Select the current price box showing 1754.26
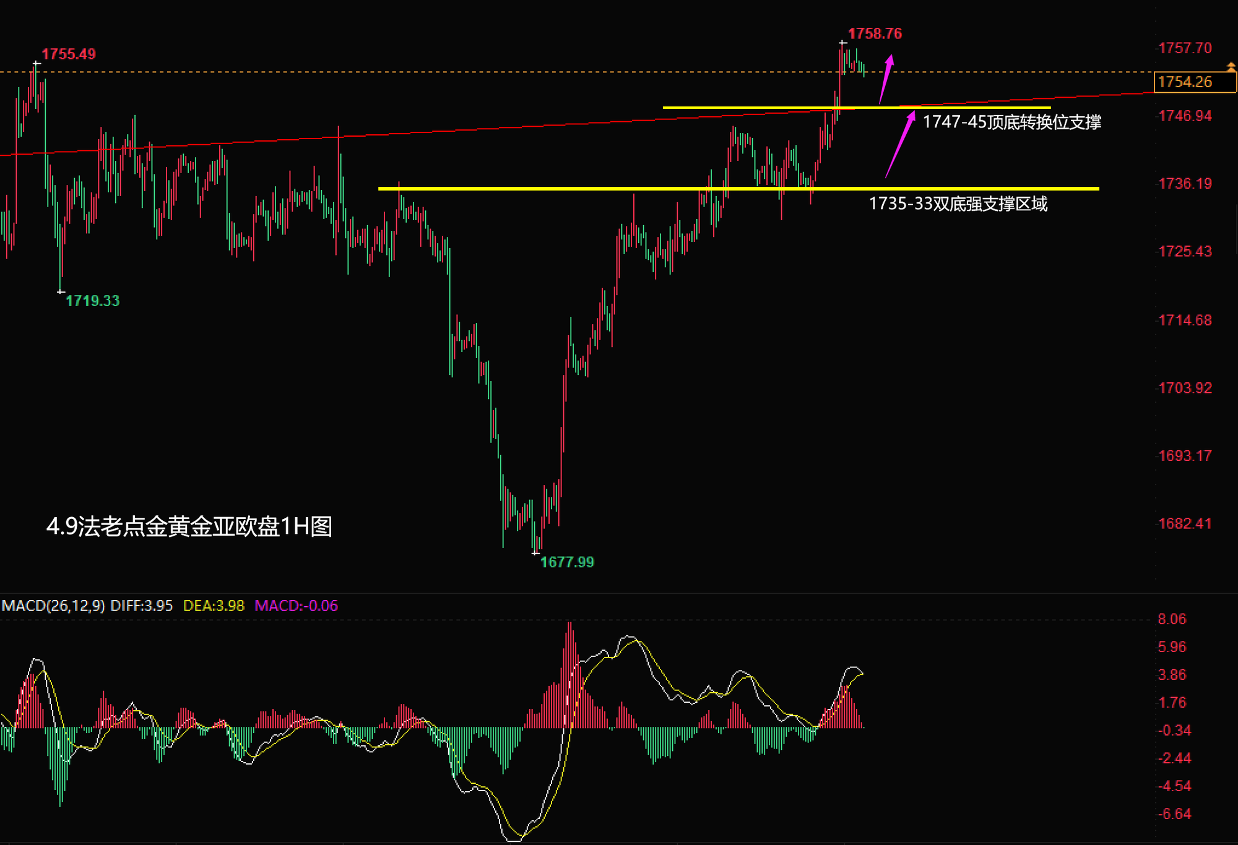This screenshot has width=1238, height=845. pos(1195,82)
